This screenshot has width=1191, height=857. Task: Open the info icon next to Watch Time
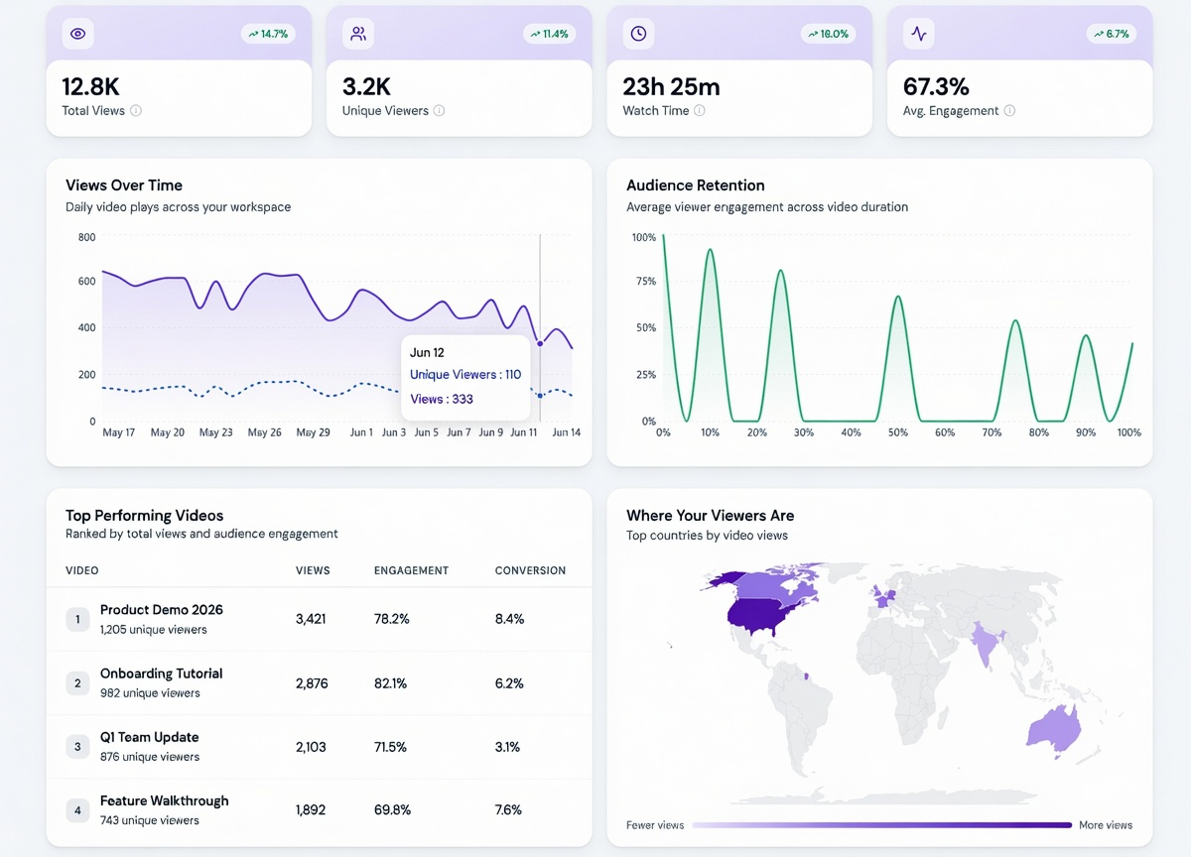(699, 111)
